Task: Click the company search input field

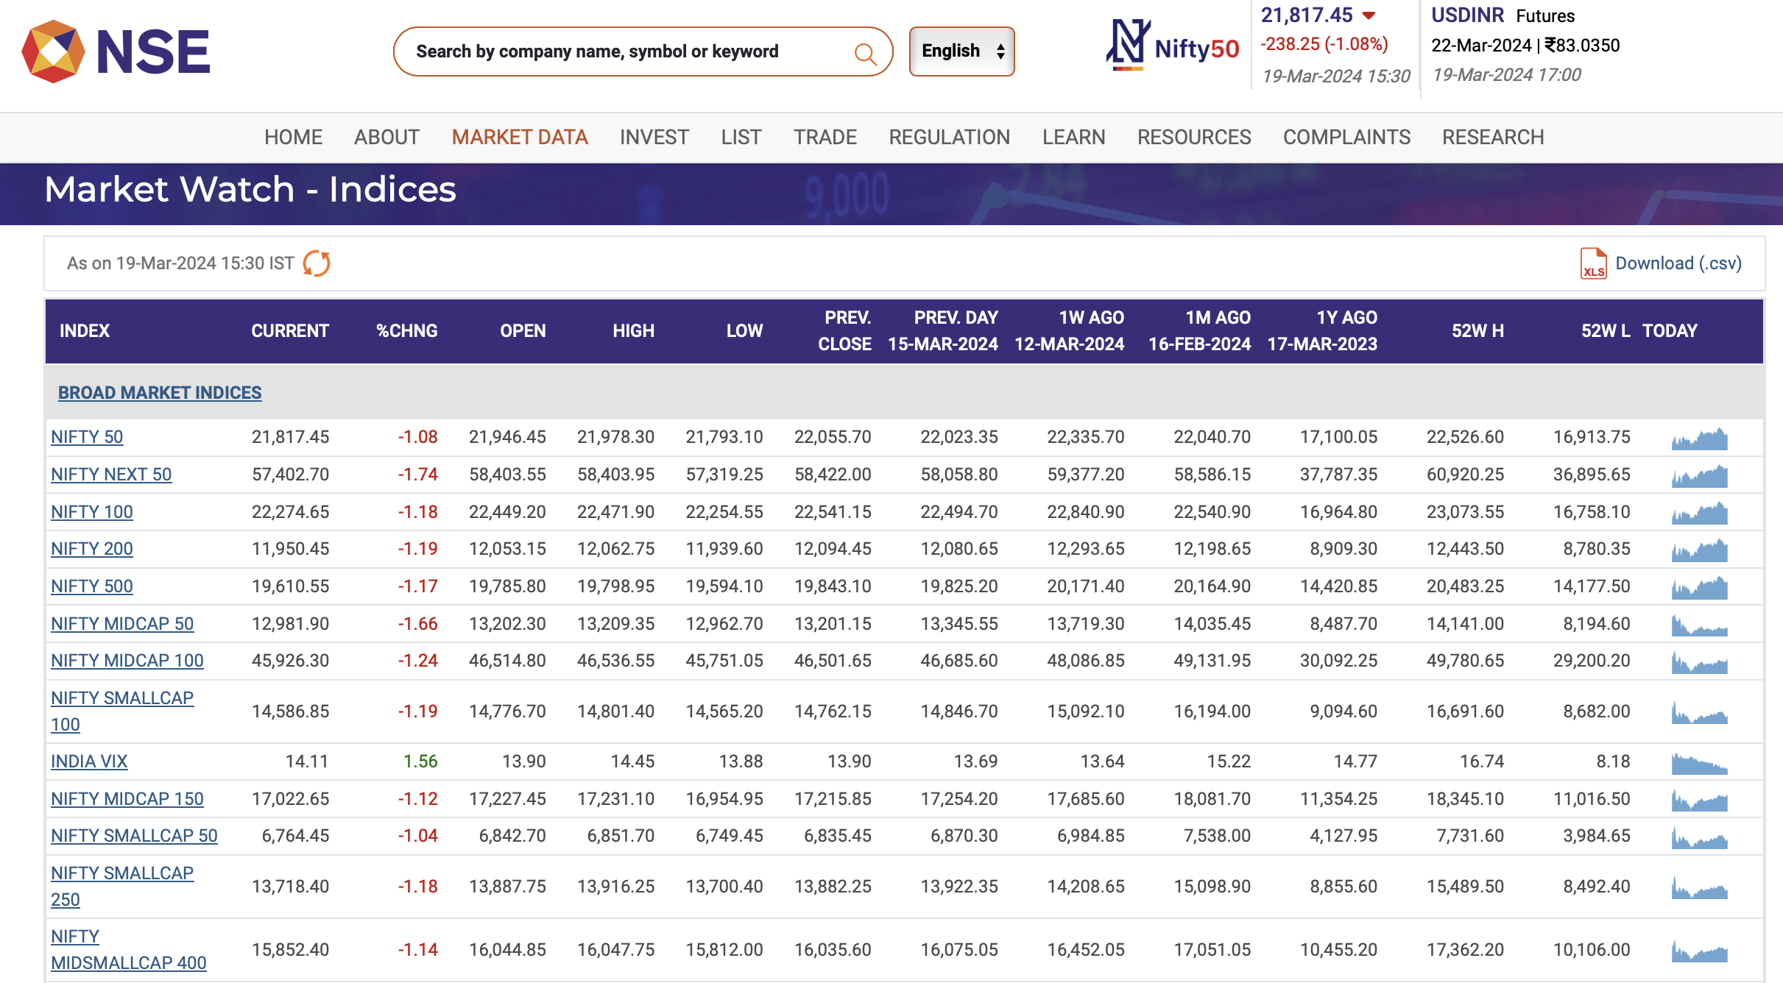Action: tap(643, 52)
